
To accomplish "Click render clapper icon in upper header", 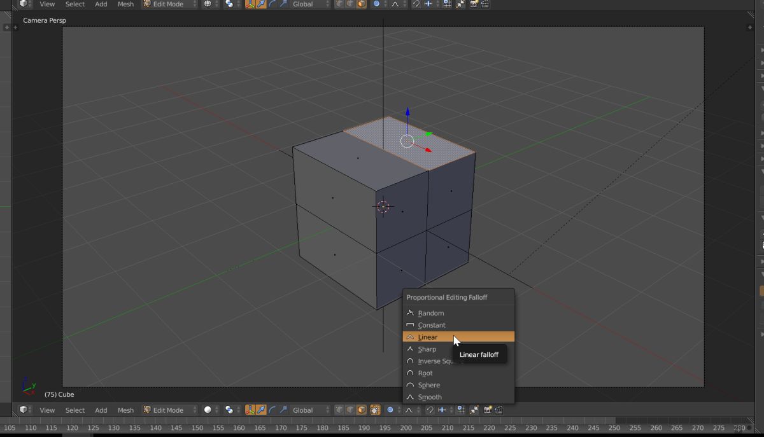I will tap(485, 4).
